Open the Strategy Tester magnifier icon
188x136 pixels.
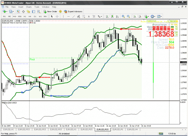pos(39,11)
